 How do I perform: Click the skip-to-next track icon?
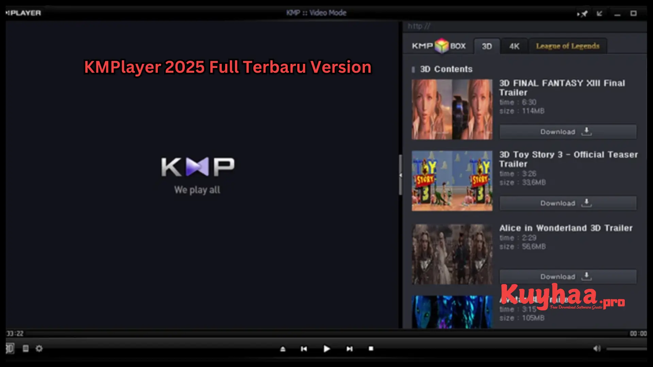tap(349, 349)
